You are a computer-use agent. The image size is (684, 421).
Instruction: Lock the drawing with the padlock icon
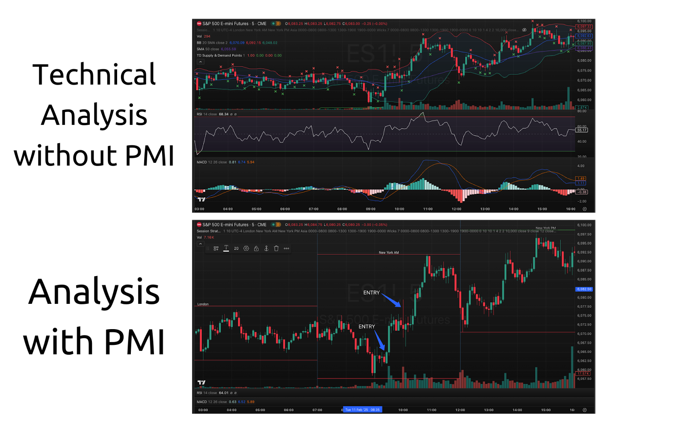tap(256, 248)
